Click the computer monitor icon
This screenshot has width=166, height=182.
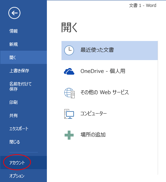pos(69,114)
